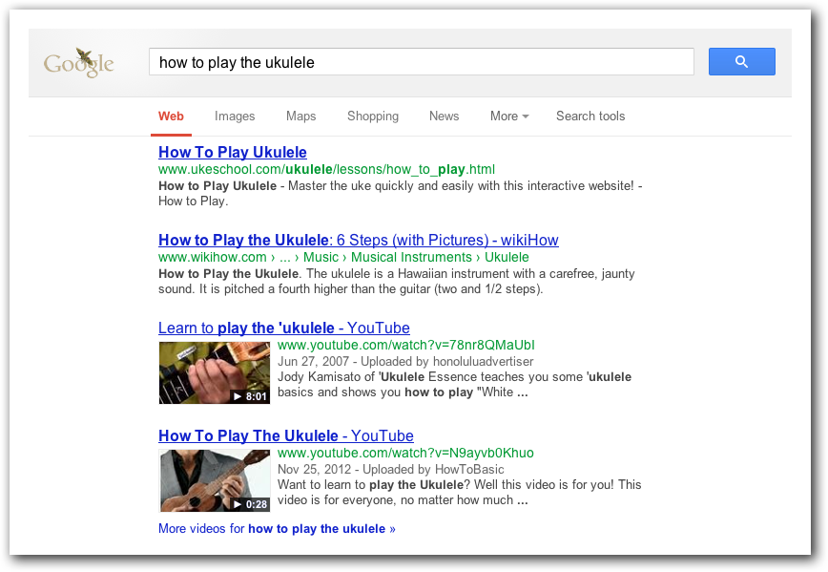828x572 pixels.
Task: Play the 0:28 HowToBasic video thumbnail
Action: [x=215, y=480]
